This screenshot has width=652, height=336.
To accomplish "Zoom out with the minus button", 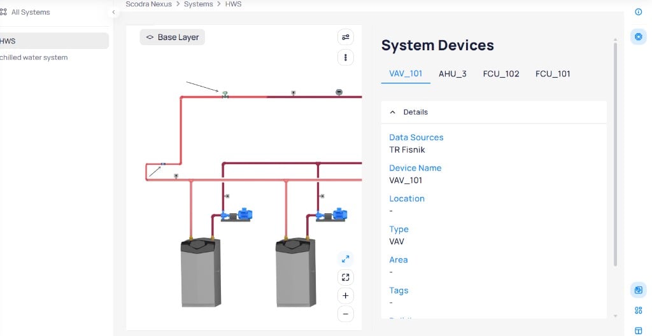I will click(346, 314).
